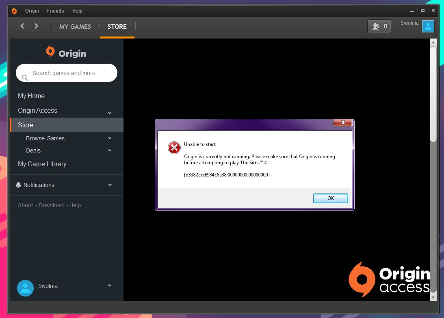
Task: Click the search magnifier icon
Action: point(25,77)
